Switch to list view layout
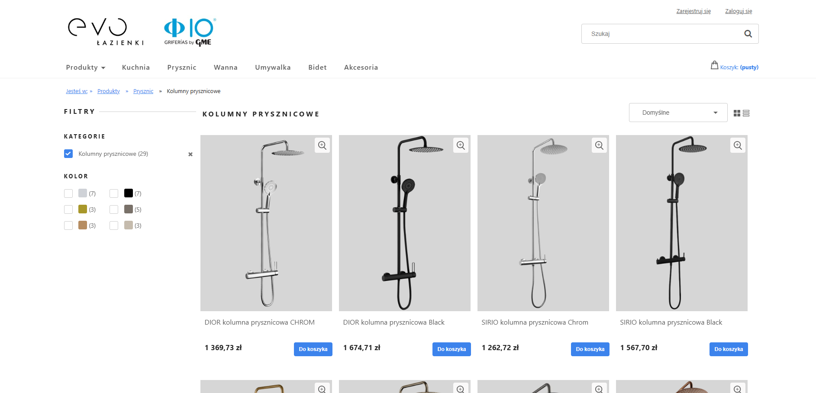The height and width of the screenshot is (393, 816). click(746, 113)
